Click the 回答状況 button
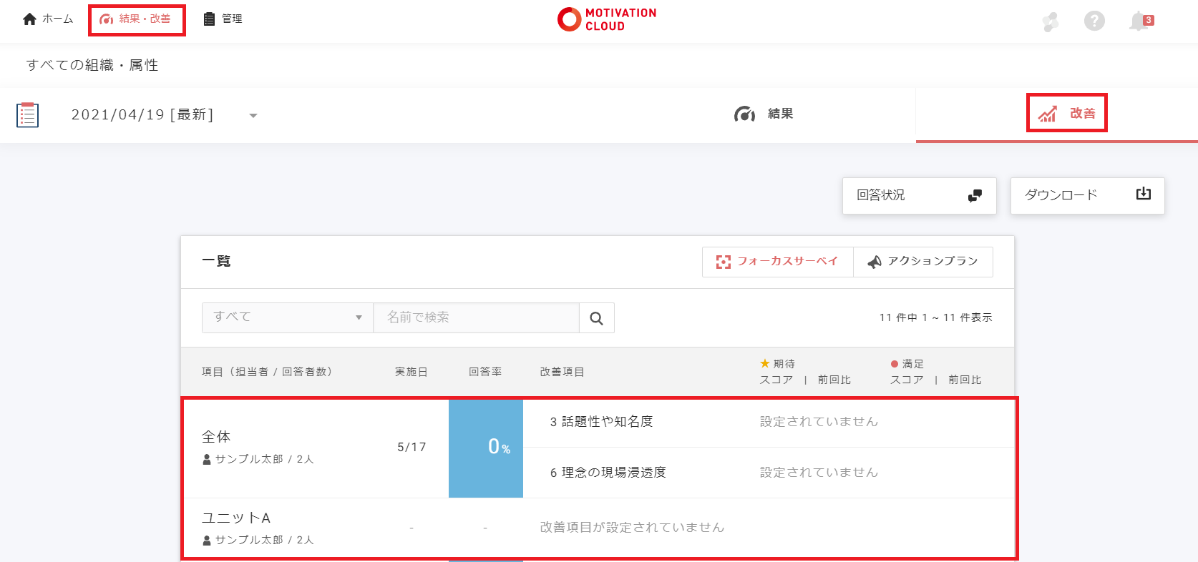 click(920, 195)
